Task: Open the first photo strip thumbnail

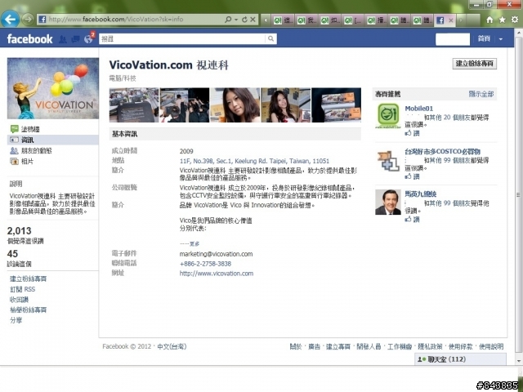Action: coord(134,105)
